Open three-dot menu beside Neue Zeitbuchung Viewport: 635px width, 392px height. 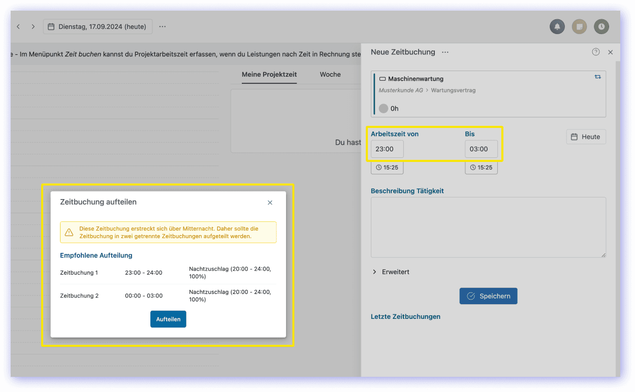click(x=445, y=52)
